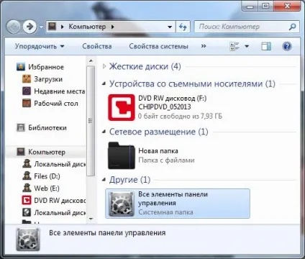Click the Компьютер icon in the sidebar

coord(21,152)
